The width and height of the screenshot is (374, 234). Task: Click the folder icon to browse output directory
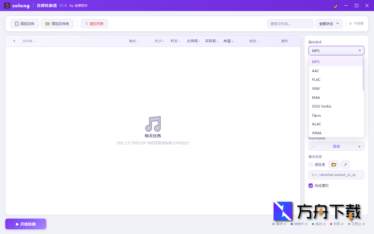334,164
